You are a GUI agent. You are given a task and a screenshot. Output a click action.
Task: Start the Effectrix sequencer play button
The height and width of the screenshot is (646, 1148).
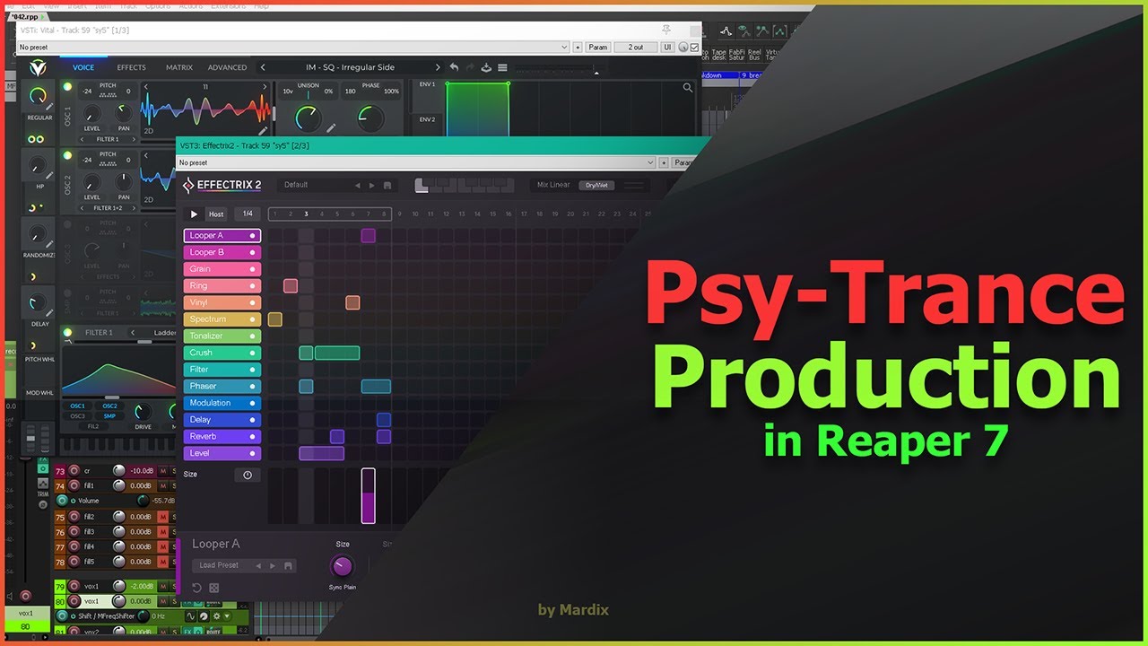pos(193,214)
